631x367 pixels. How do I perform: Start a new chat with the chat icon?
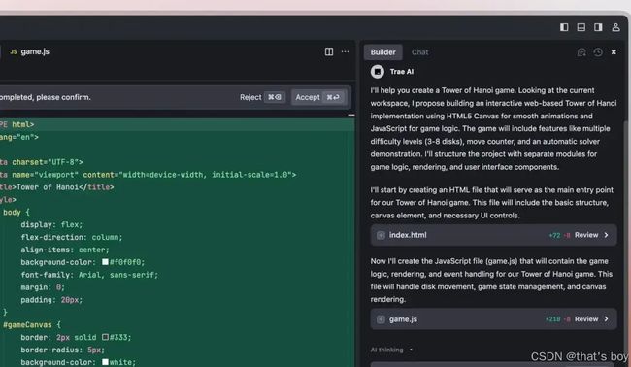[581, 52]
